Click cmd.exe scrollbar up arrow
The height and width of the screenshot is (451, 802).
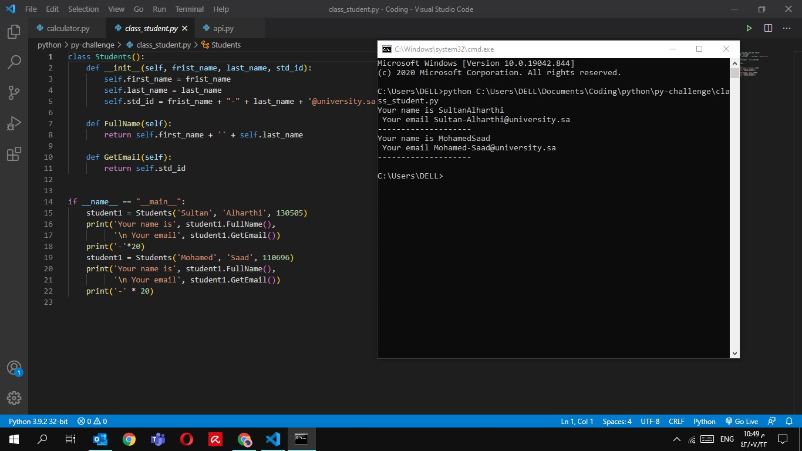(x=734, y=63)
